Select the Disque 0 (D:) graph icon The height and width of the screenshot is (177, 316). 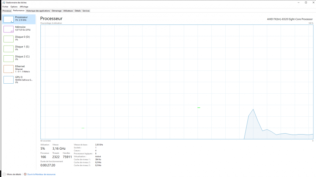(9, 39)
